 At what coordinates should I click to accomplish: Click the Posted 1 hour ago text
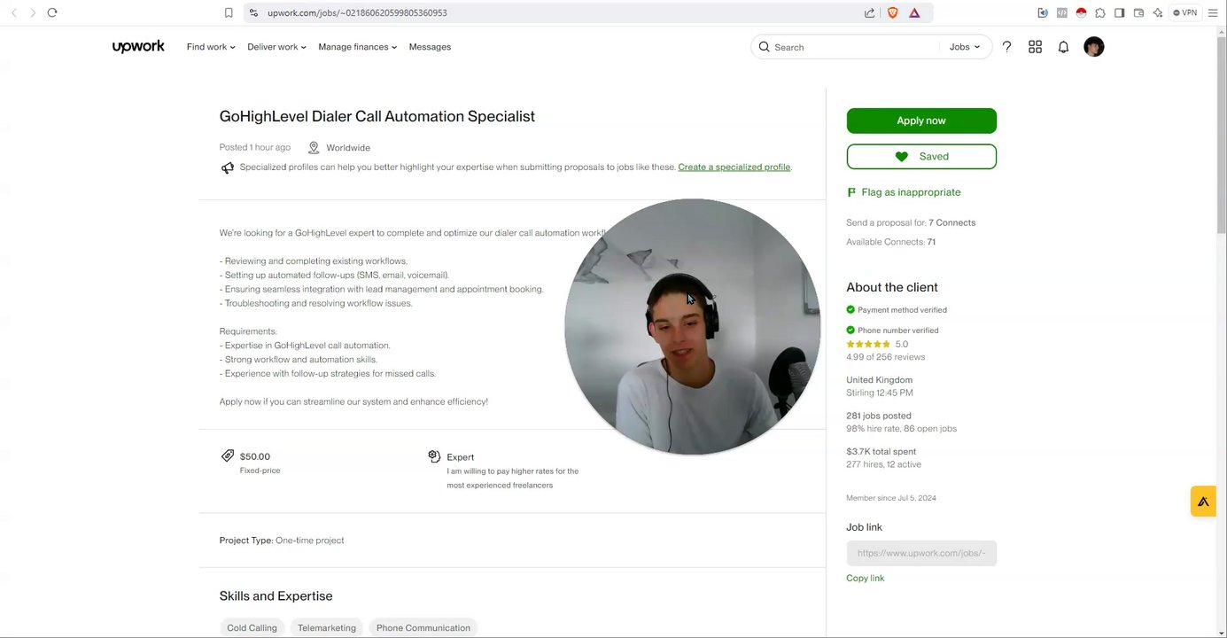tap(255, 147)
